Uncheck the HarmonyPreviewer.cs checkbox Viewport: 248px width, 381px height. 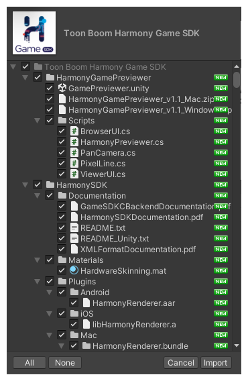click(62, 142)
